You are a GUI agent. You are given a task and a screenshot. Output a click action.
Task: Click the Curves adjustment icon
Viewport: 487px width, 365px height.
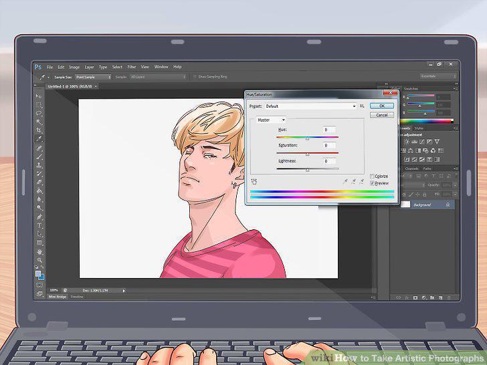[x=421, y=142]
